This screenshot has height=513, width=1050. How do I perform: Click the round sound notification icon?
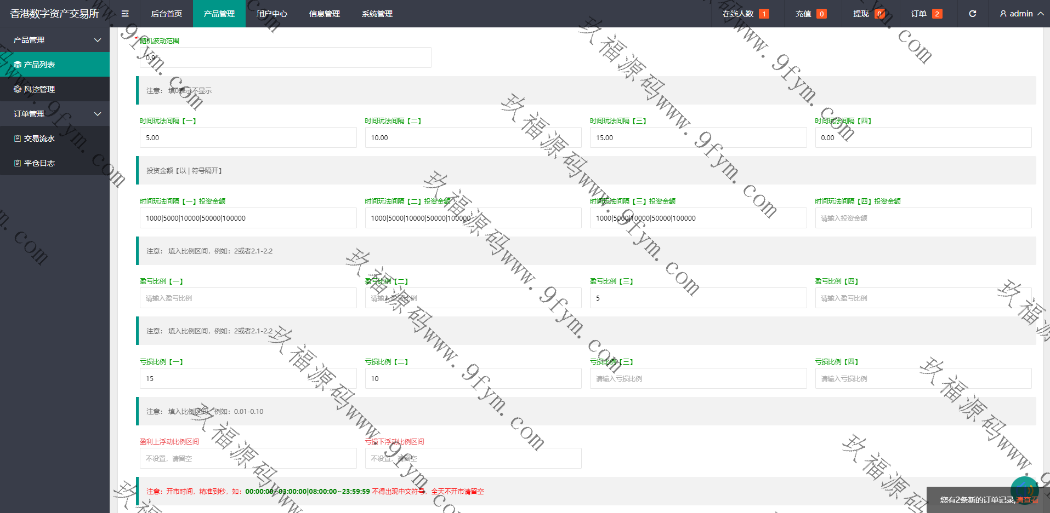click(x=1024, y=489)
